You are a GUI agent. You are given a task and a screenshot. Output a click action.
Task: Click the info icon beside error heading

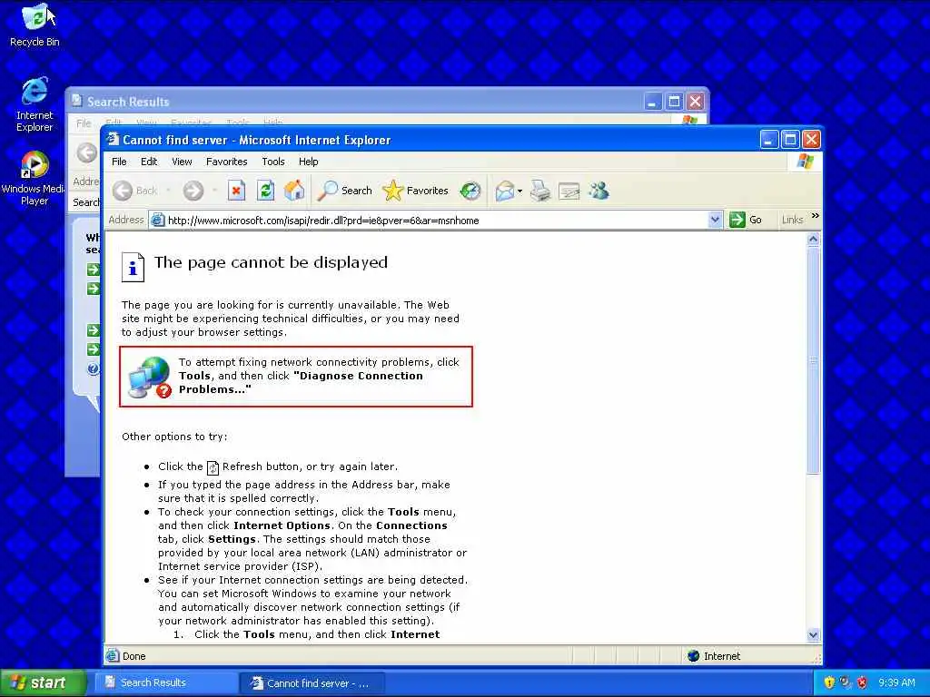click(133, 267)
